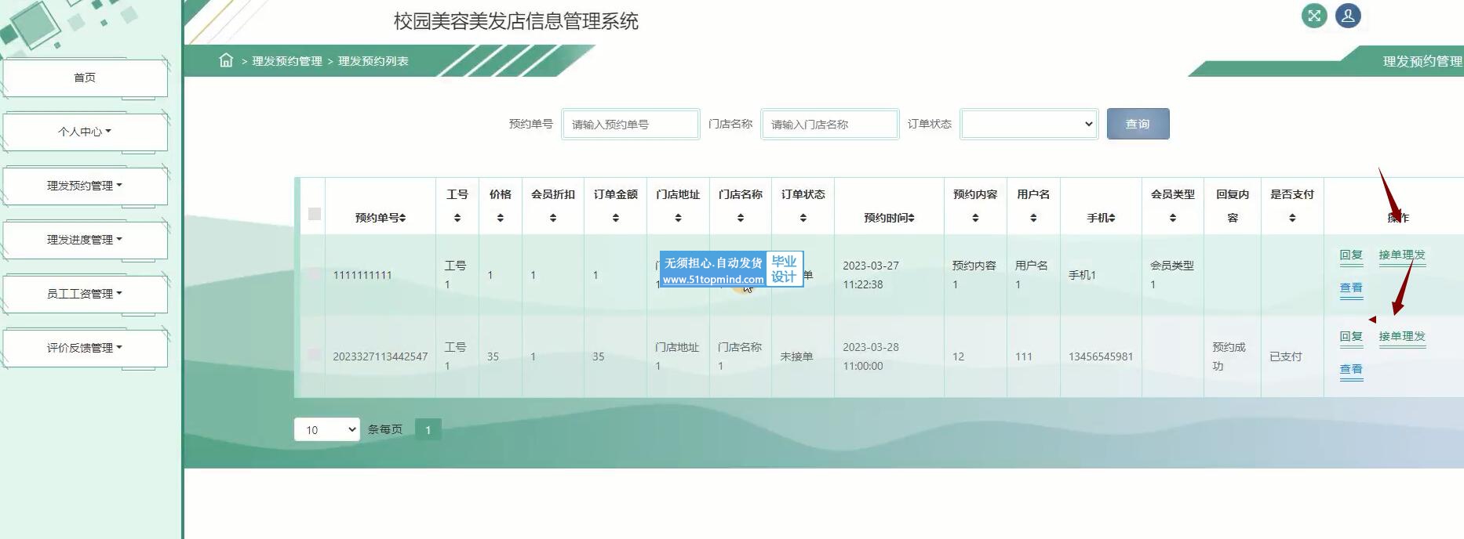Sort by 会员类型 column arrow
This screenshot has width=1464, height=539.
pyautogui.click(x=1173, y=218)
